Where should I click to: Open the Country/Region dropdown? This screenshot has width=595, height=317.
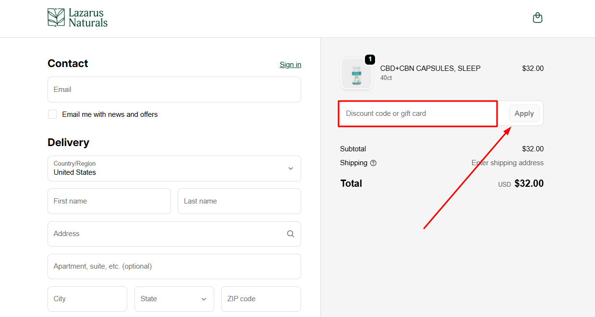[174, 169]
